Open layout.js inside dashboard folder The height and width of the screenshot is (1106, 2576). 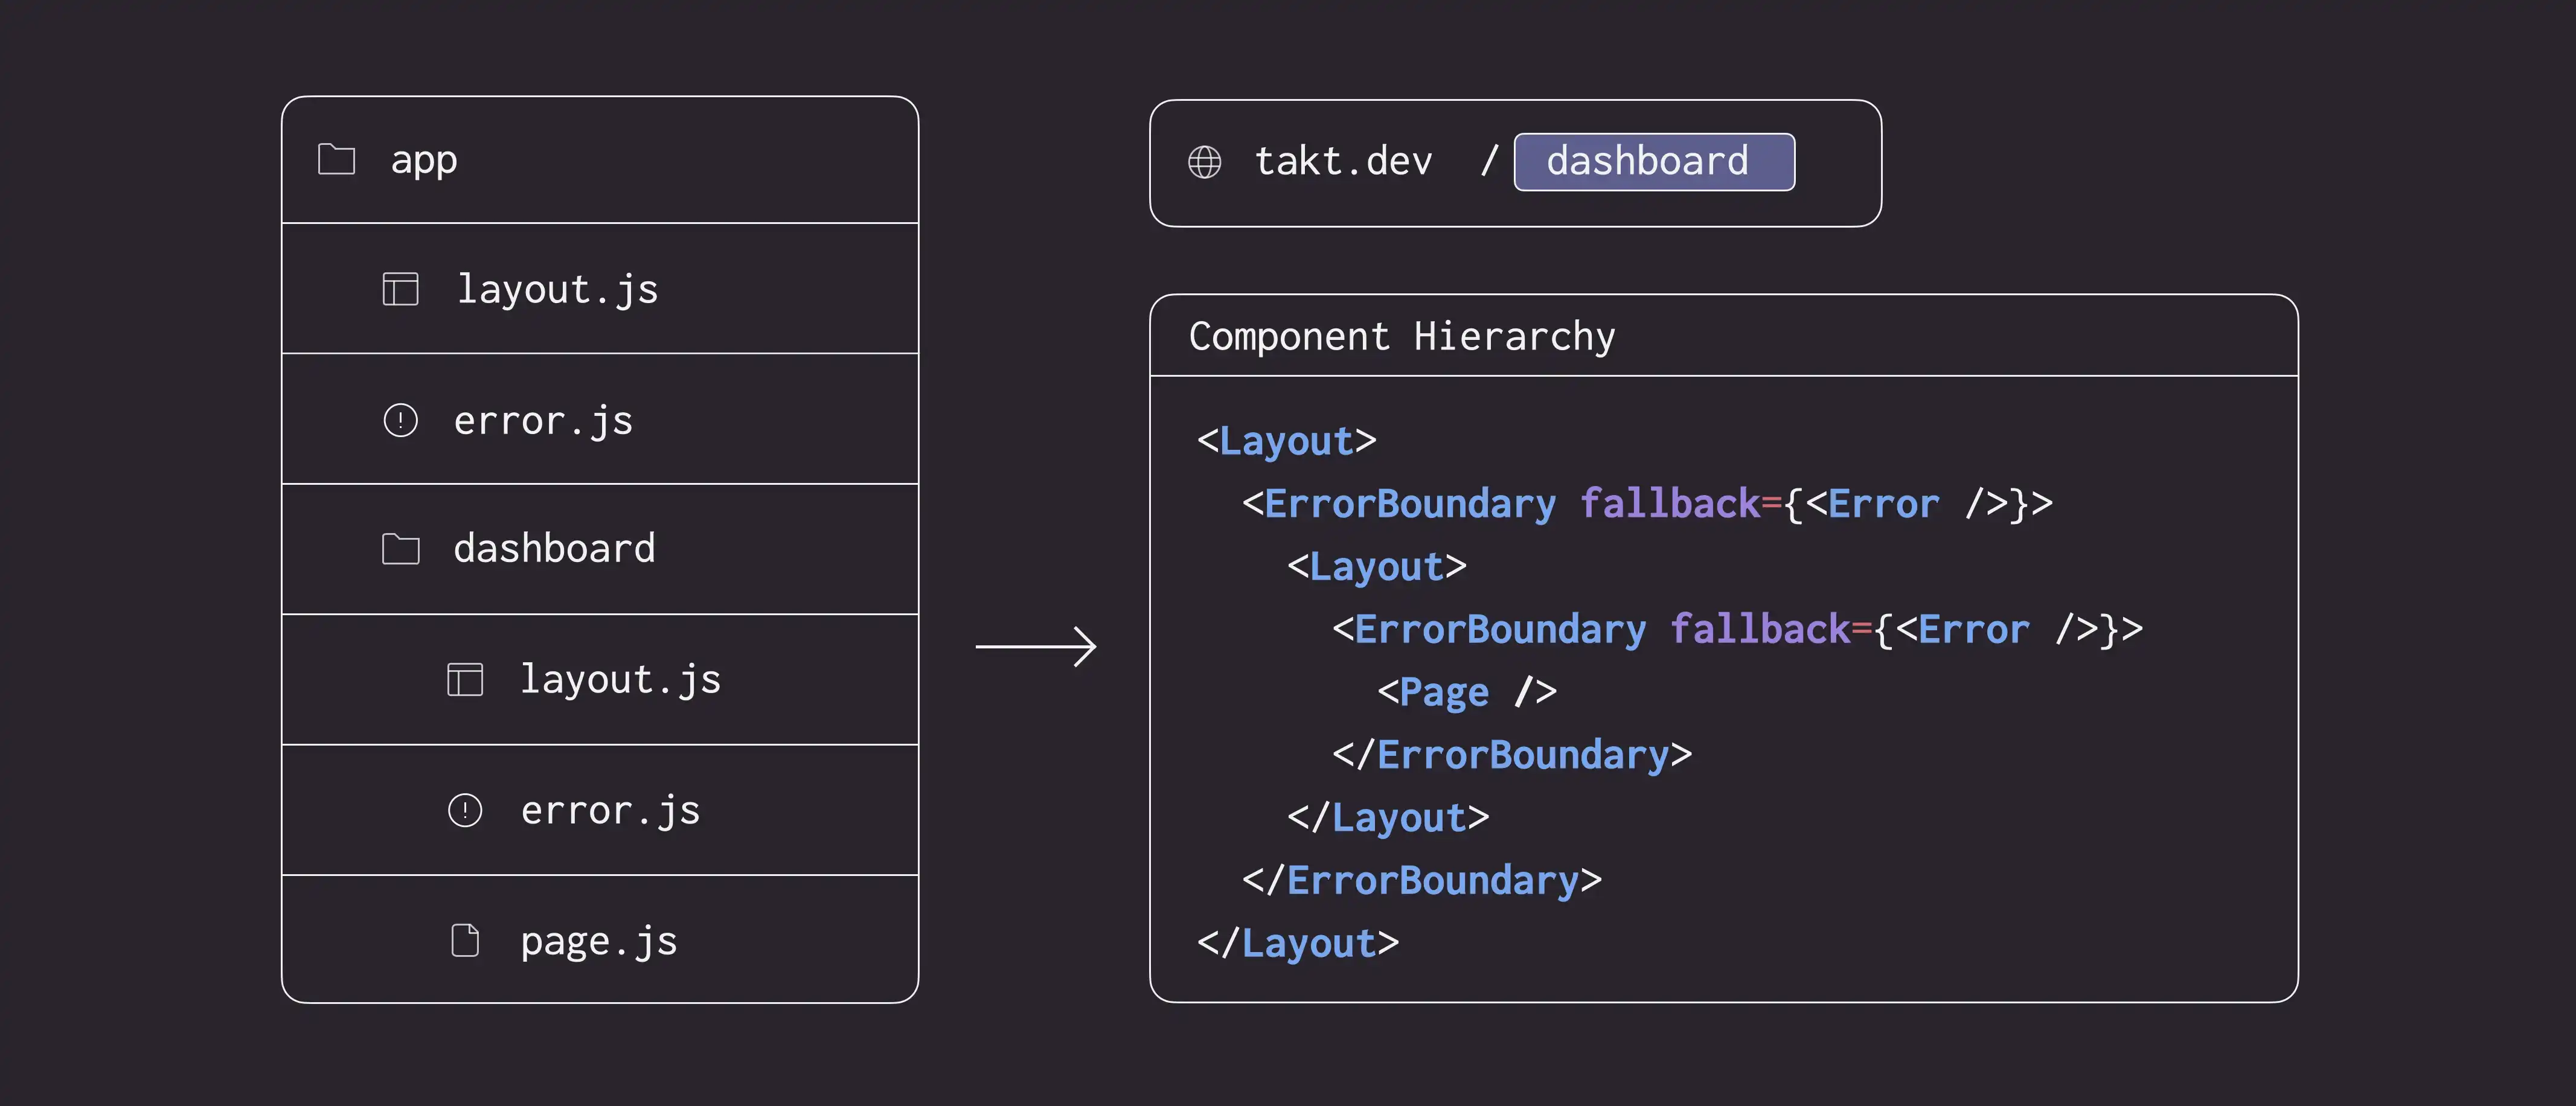coord(620,680)
